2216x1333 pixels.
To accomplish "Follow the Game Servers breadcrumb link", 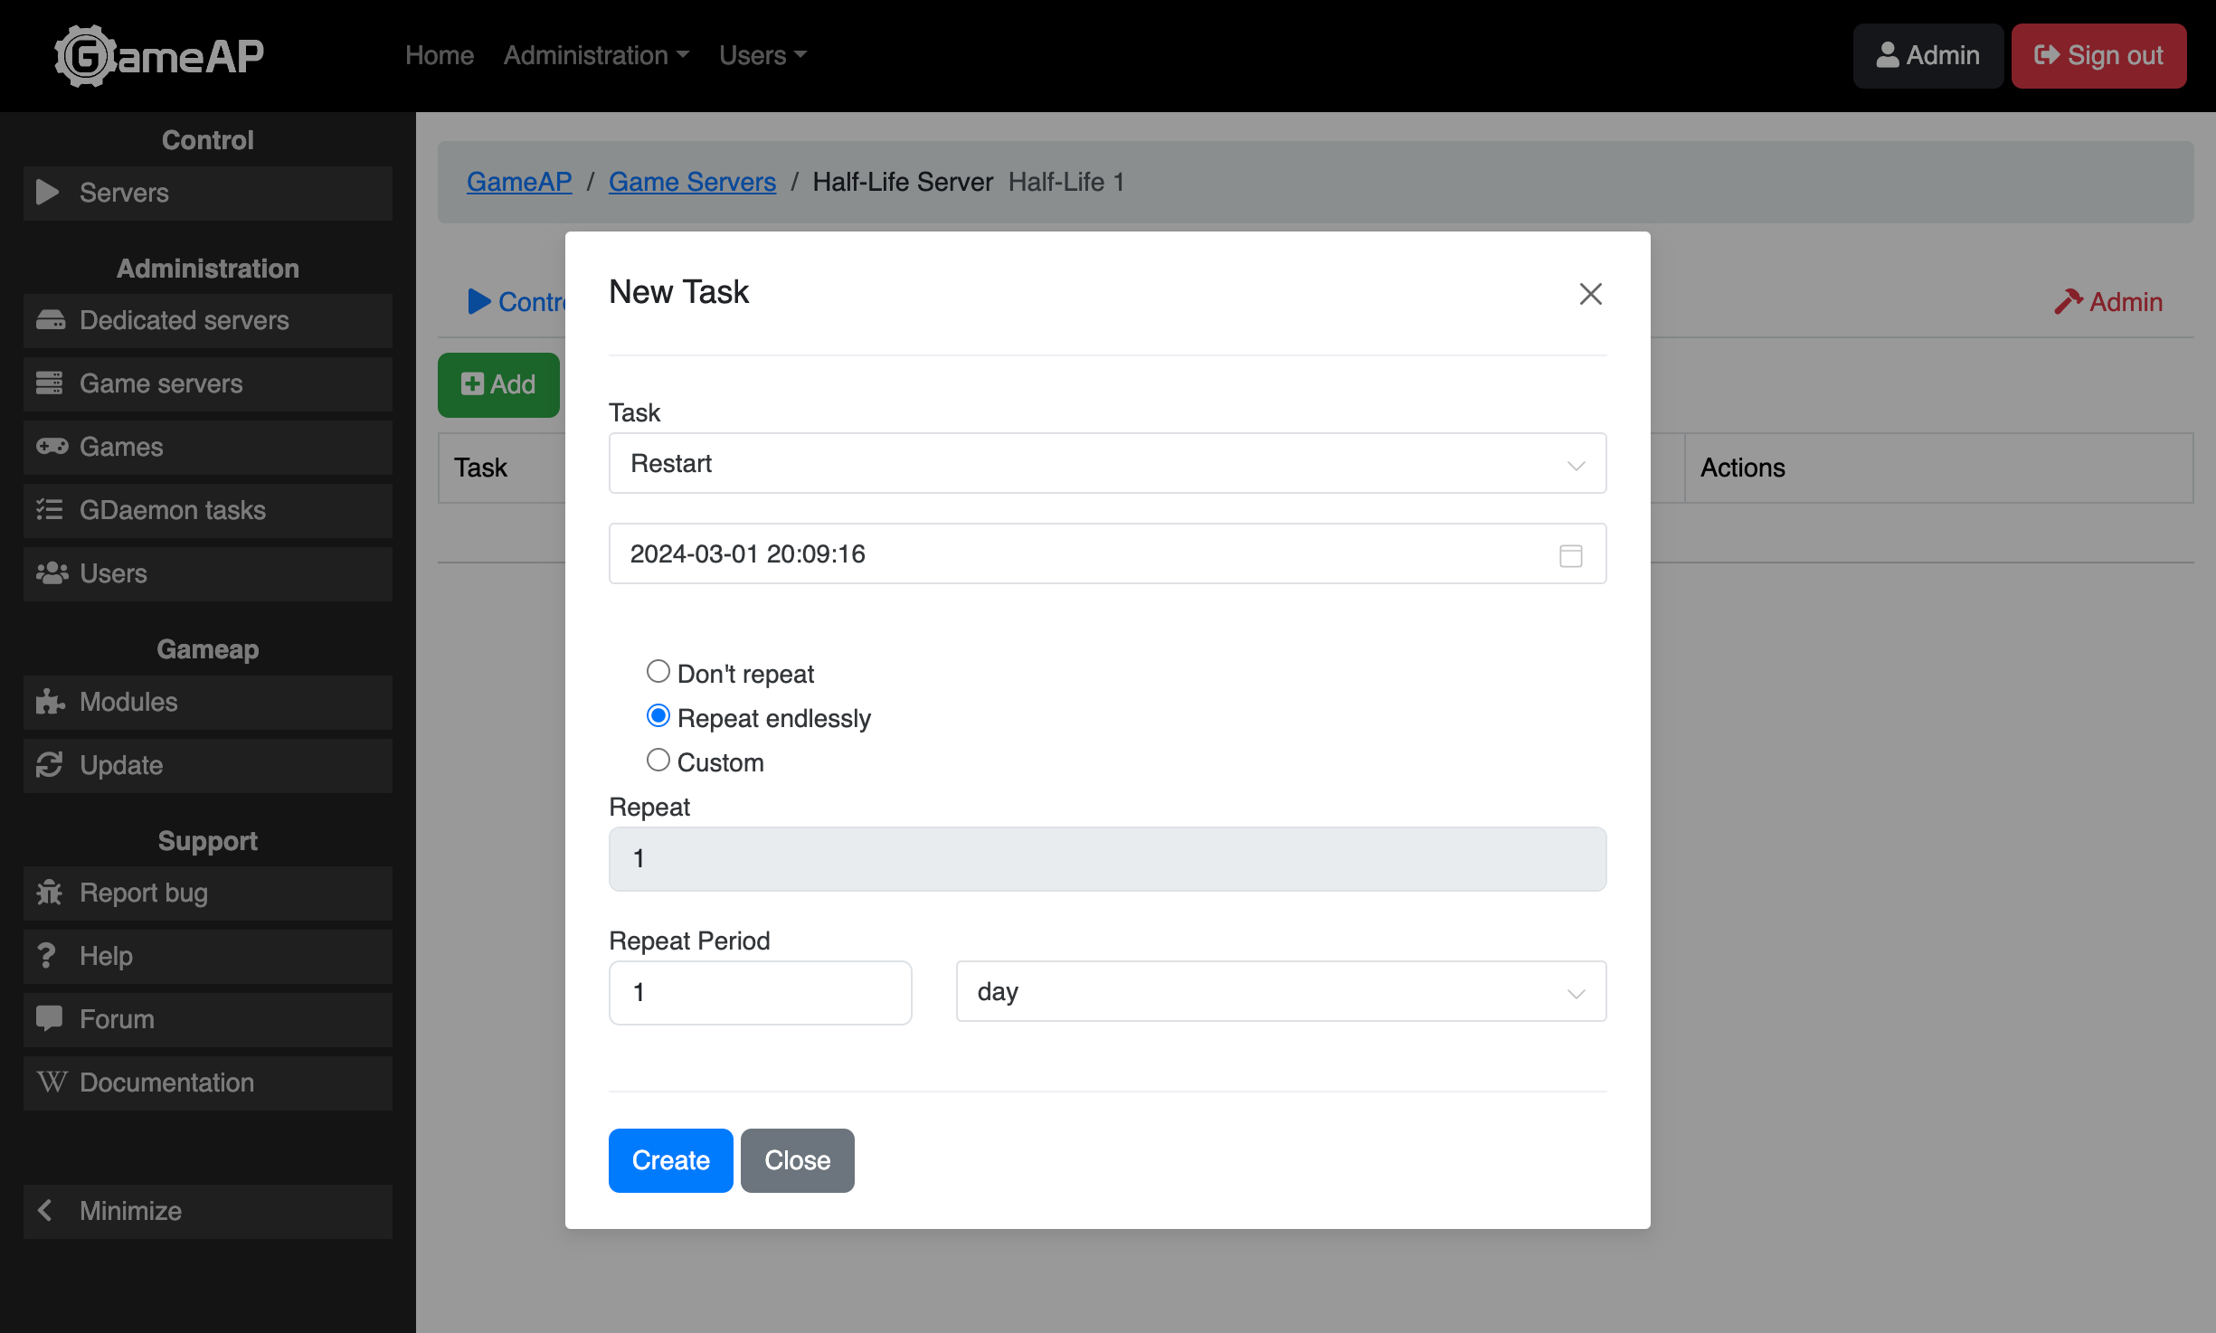I will click(692, 182).
